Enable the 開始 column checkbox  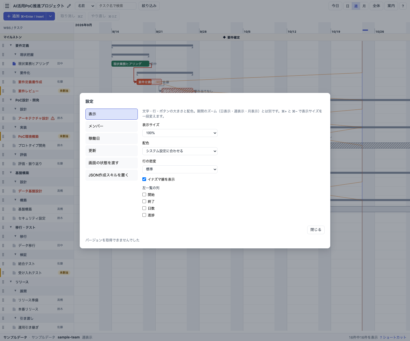(x=144, y=195)
